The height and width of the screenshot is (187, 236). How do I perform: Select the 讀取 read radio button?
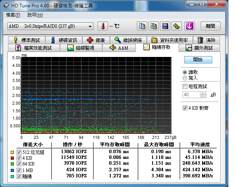click(185, 72)
